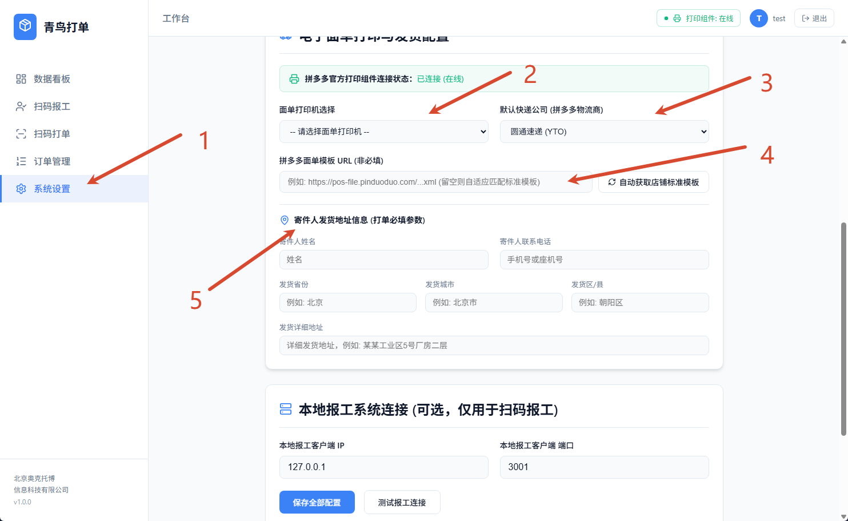The height and width of the screenshot is (521, 848).
Task: Focus the 发货城市 city input
Action: (494, 303)
